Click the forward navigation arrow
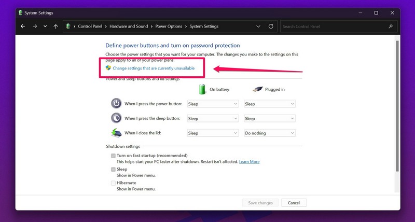Screen dimensions: 415x222 coord(35,26)
